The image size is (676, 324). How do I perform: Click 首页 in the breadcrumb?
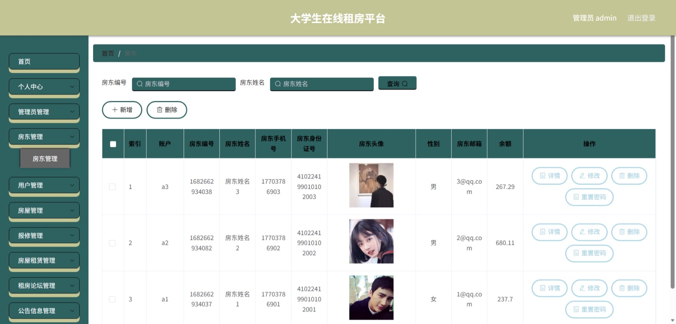click(108, 53)
